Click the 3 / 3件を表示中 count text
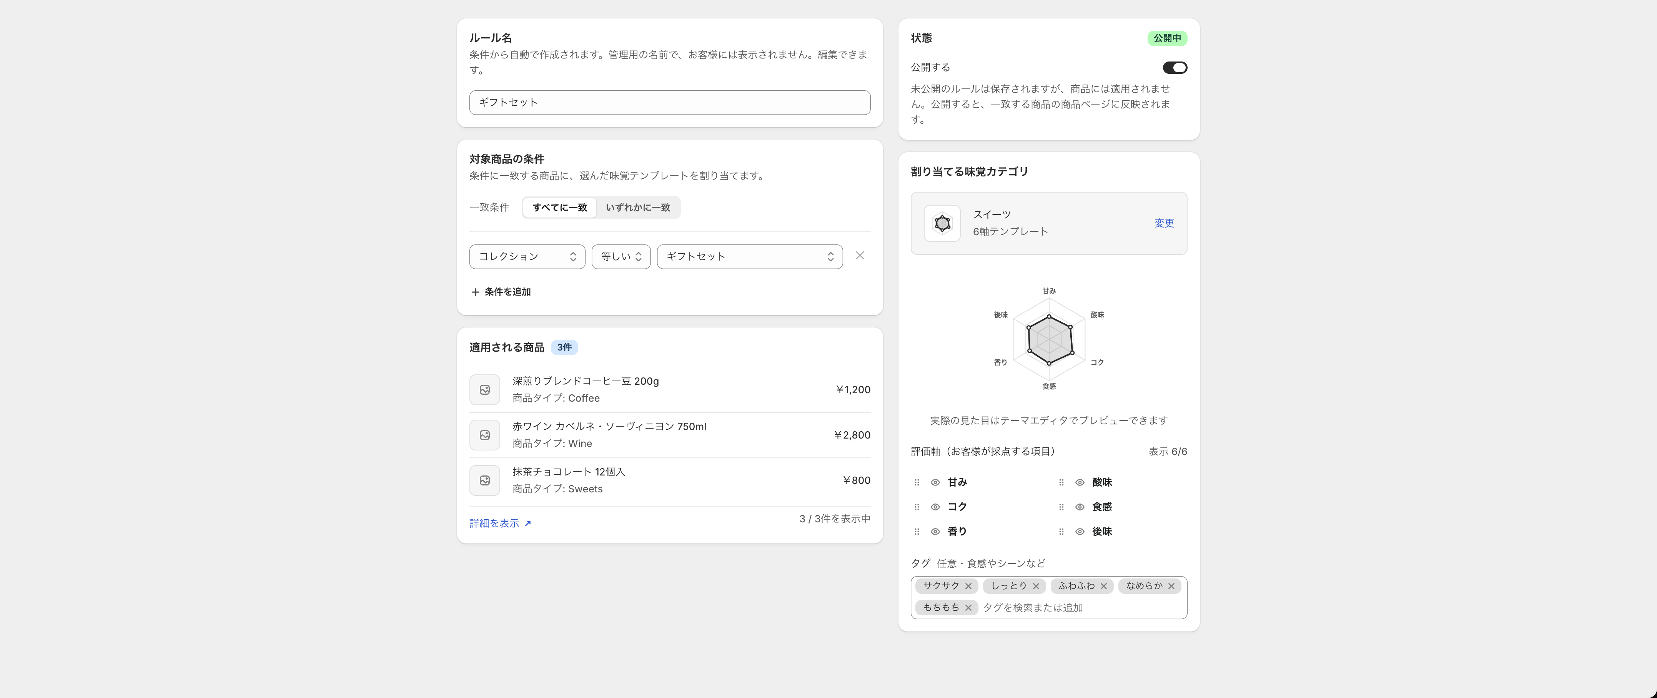 tap(834, 519)
